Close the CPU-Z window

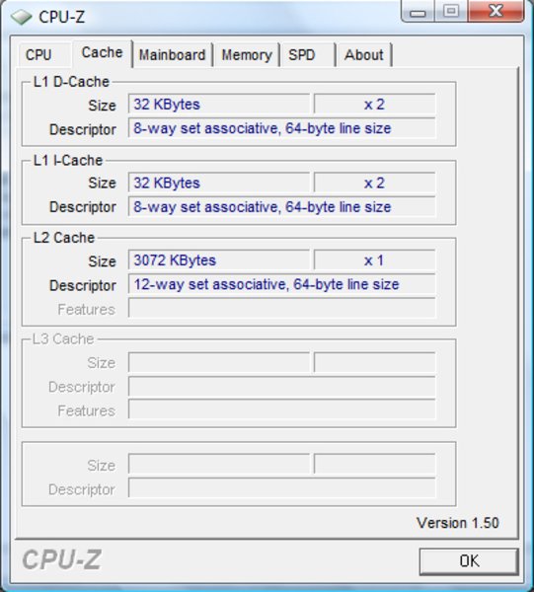click(x=496, y=11)
